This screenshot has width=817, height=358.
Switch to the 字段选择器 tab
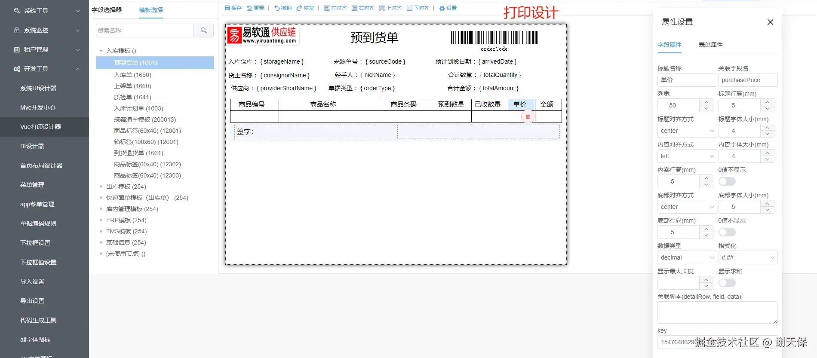107,10
